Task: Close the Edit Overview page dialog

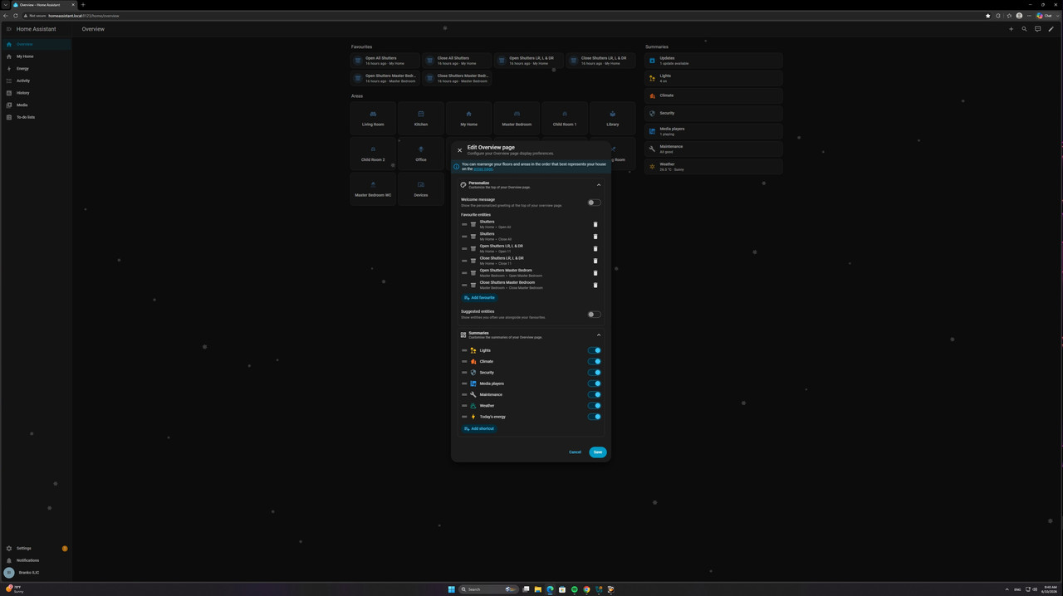Action: [x=459, y=150]
